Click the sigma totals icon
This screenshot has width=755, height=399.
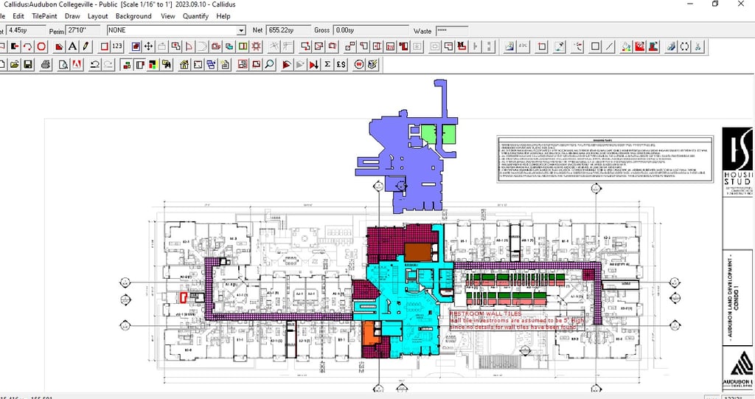pos(327,65)
